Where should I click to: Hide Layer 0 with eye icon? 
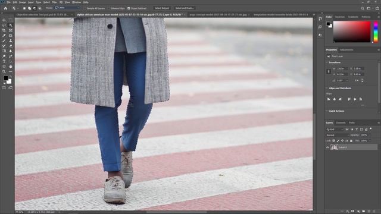tap(327, 147)
